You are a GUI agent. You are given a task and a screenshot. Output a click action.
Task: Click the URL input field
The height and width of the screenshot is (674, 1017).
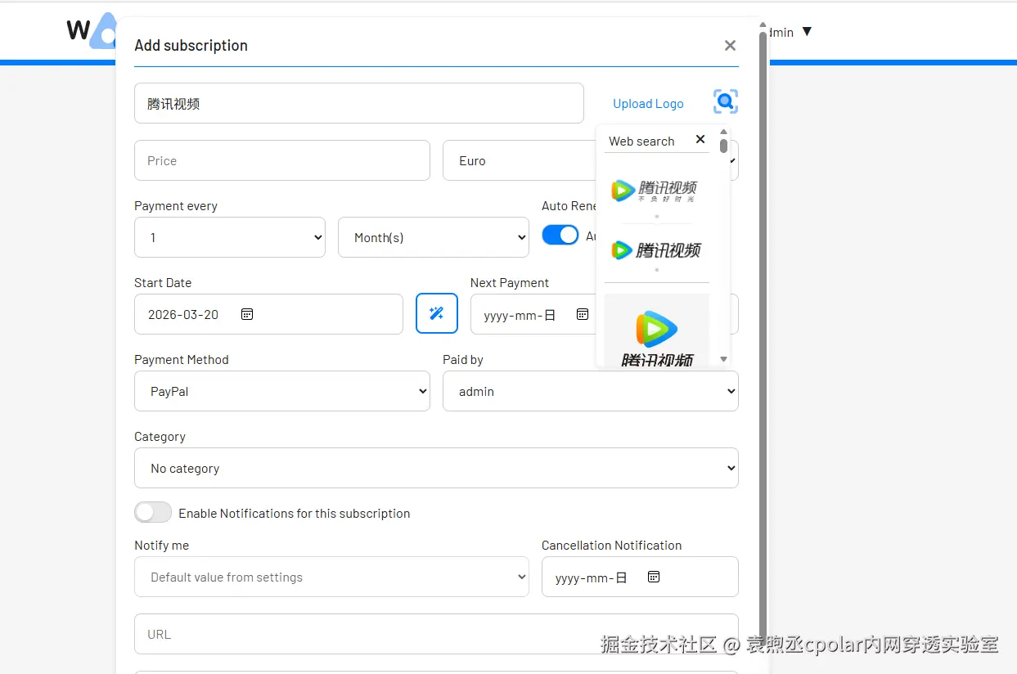(436, 634)
